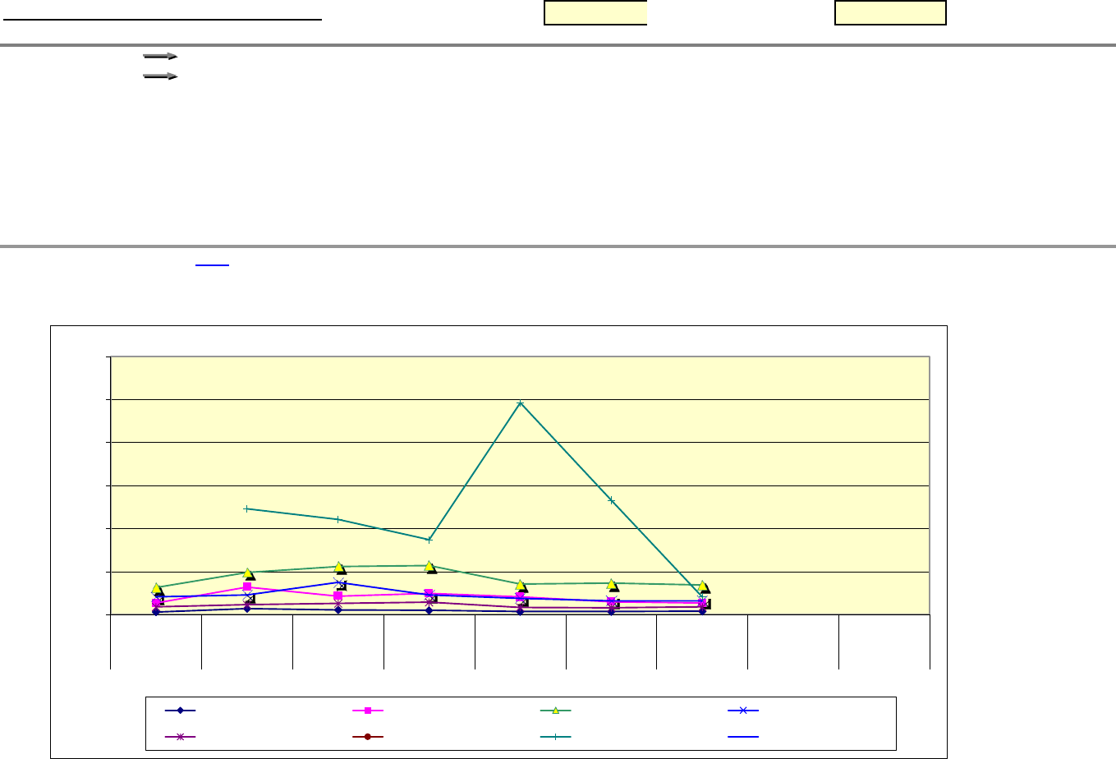Screen dimensions: 1116x759
Task: Click the highest magenta square data point
Action: click(x=247, y=587)
